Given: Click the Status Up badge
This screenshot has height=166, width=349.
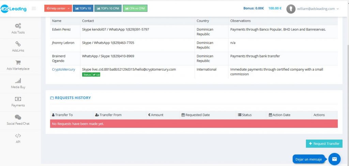Looking at the screenshot, I should [x=91, y=74].
